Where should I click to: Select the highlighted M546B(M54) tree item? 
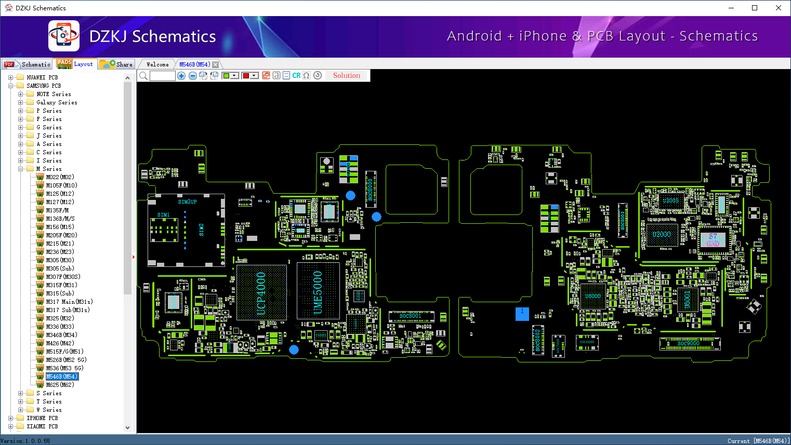coord(62,376)
